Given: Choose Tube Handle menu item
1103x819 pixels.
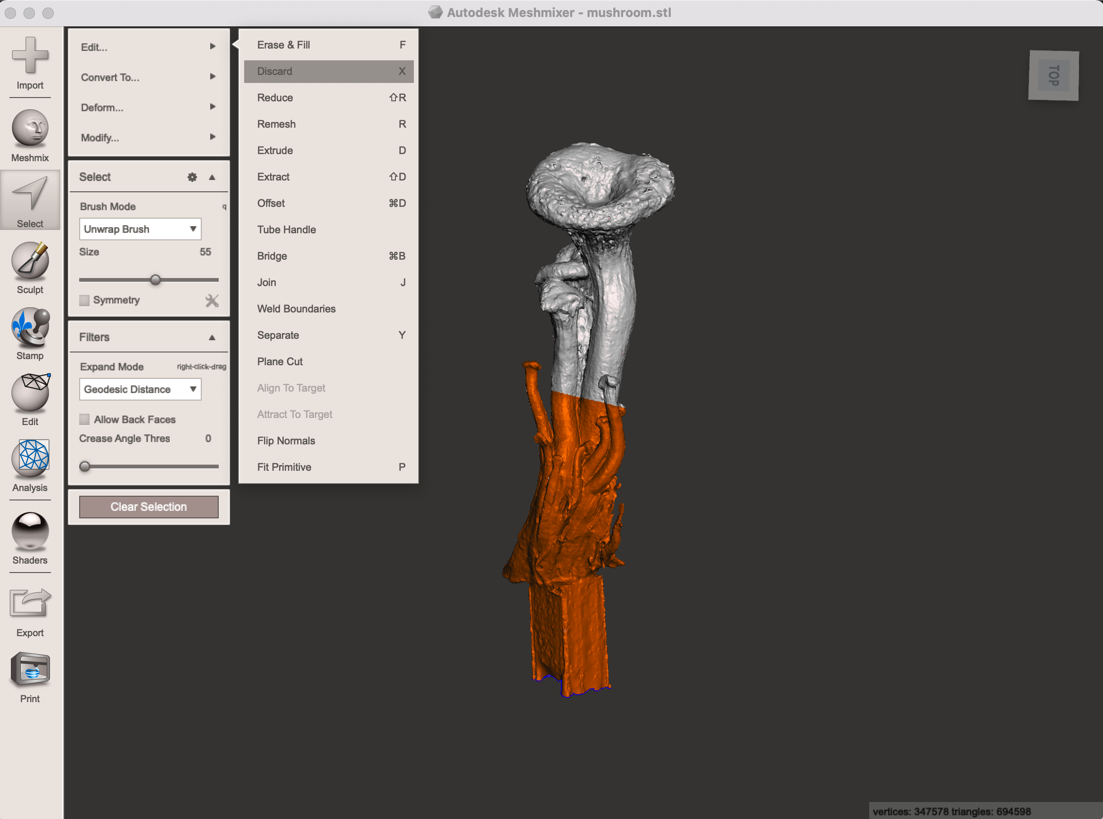Looking at the screenshot, I should coord(329,229).
